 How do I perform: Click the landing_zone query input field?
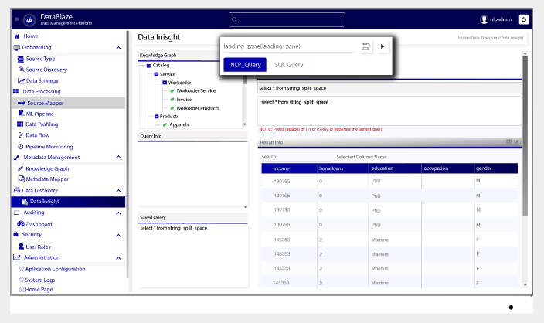(x=289, y=46)
